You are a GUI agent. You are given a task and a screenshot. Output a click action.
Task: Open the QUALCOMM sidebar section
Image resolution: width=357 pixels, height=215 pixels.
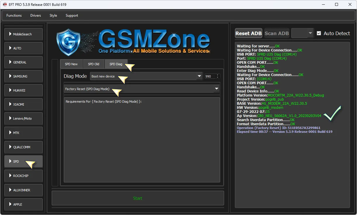tap(23, 147)
